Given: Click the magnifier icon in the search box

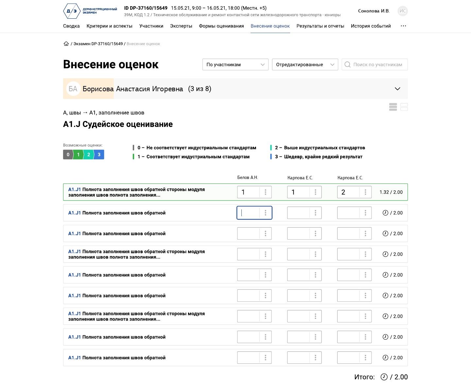Looking at the screenshot, I should (x=347, y=65).
